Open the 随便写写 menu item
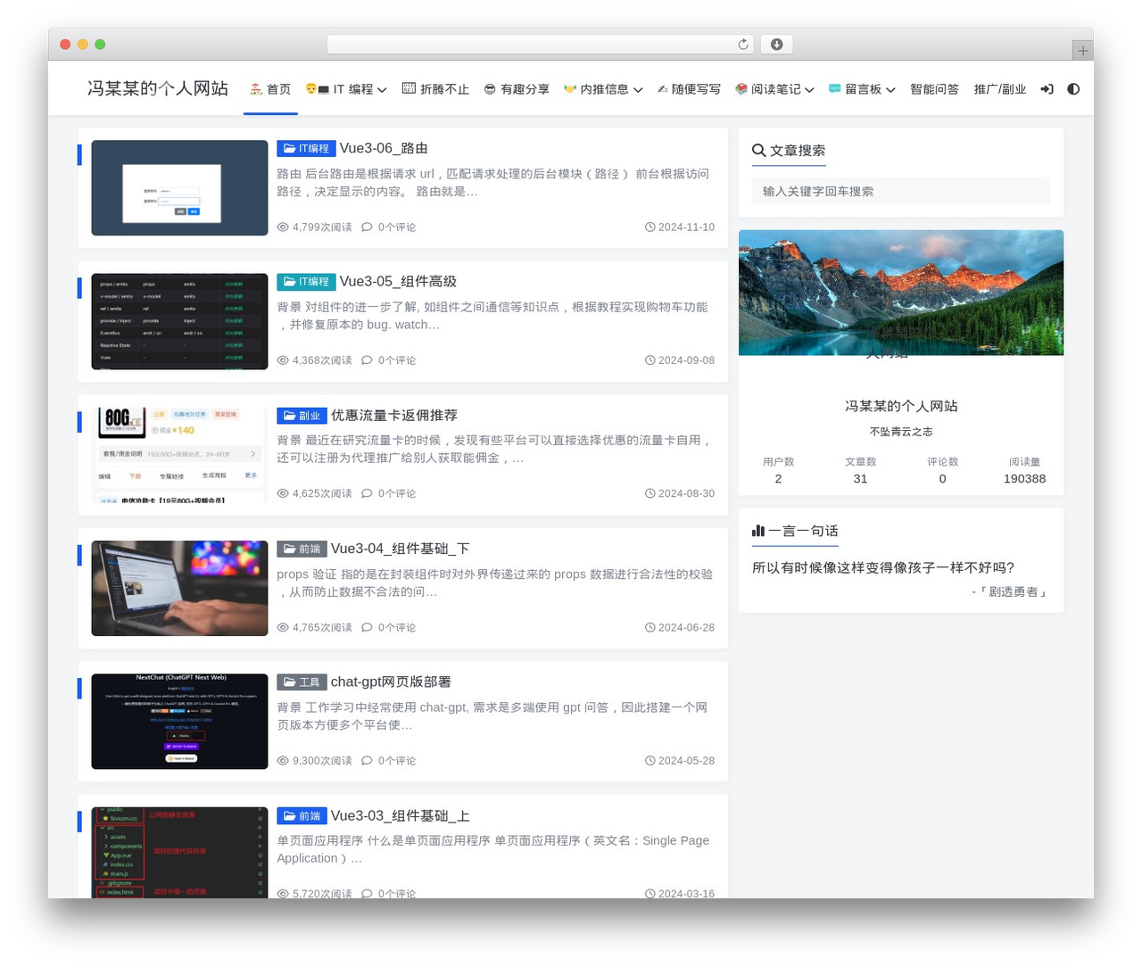The height and width of the screenshot is (967, 1142). pos(689,89)
